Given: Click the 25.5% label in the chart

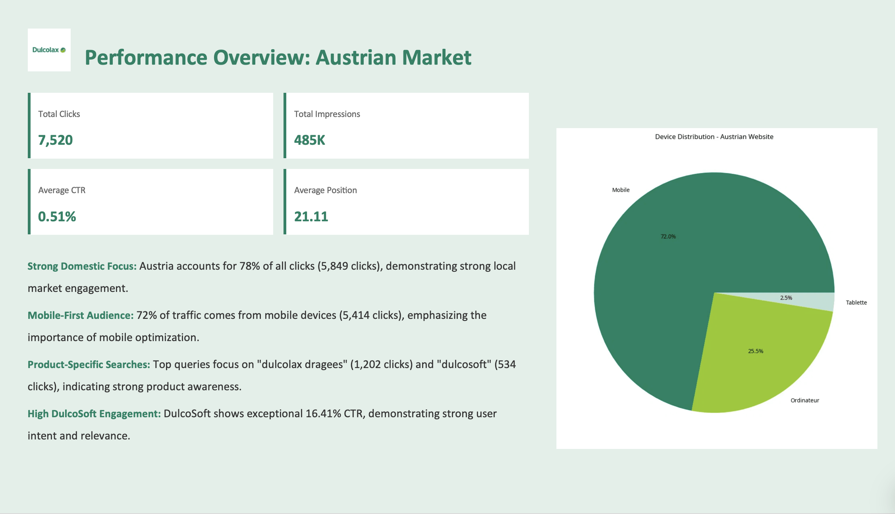Looking at the screenshot, I should (x=756, y=351).
